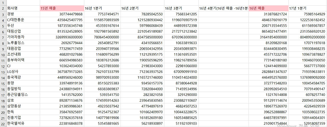Click the CJ company name cell in row 12
Screen dimensions: 327x127
[23, 66]
